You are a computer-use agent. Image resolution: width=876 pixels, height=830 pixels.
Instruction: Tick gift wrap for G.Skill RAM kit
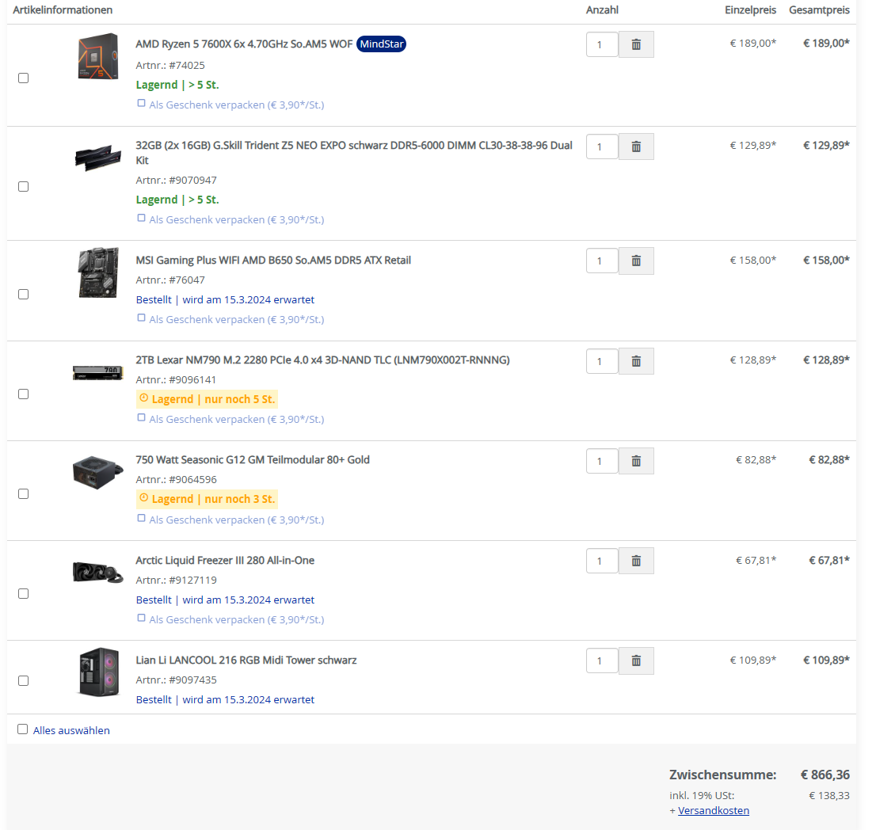141,219
